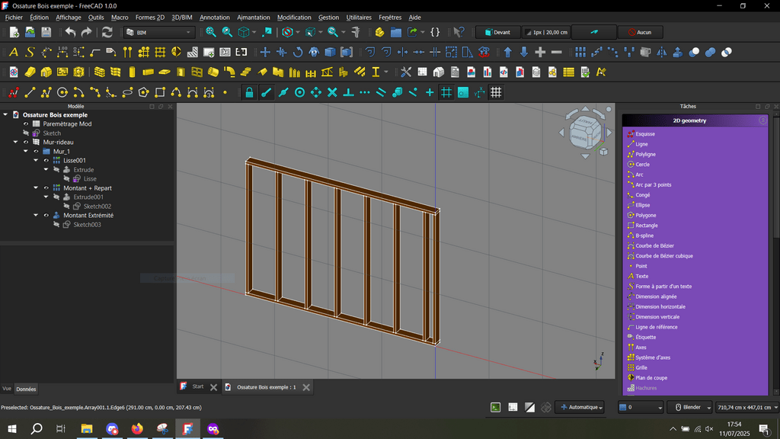
Task: Click the Windows Start button
Action: point(12,428)
